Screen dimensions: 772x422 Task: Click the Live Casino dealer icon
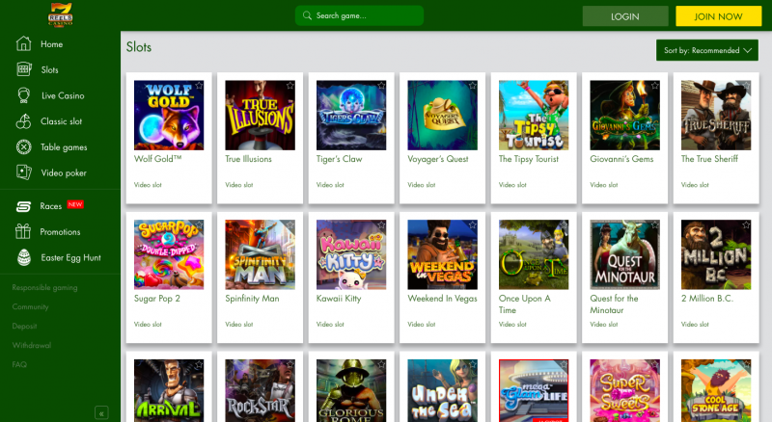tap(23, 95)
